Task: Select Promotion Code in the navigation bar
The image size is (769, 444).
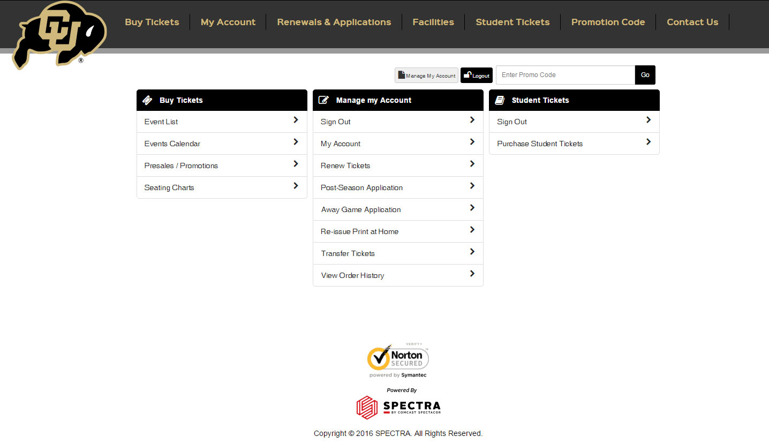Action: pyautogui.click(x=608, y=22)
